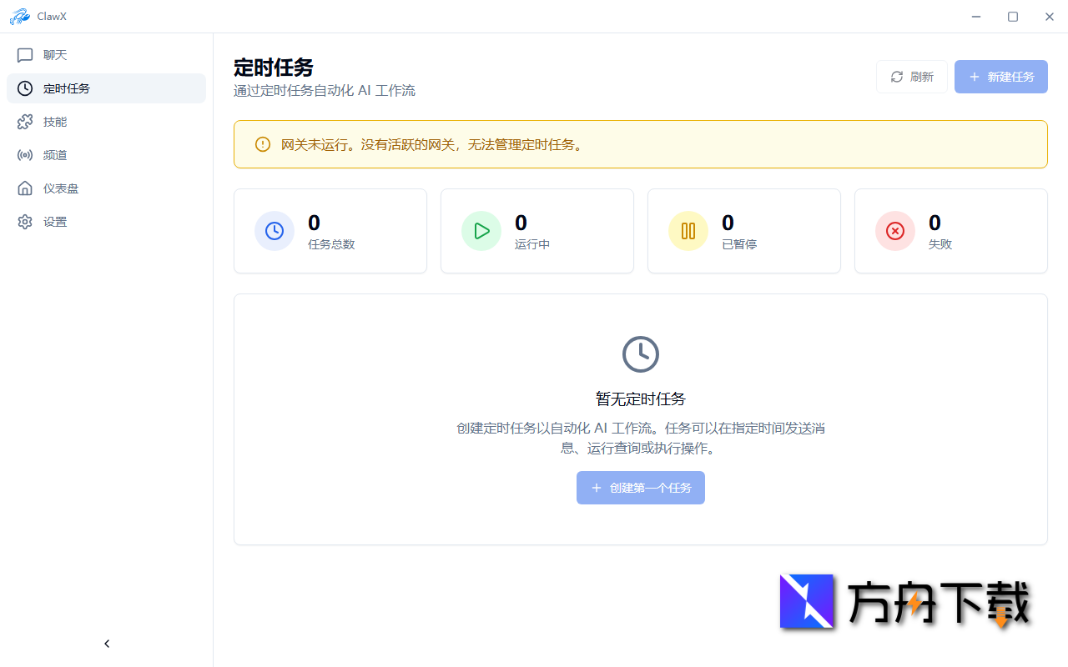The width and height of the screenshot is (1068, 667).
Task: Open the ClawX logo icon
Action: pyautogui.click(x=20, y=16)
